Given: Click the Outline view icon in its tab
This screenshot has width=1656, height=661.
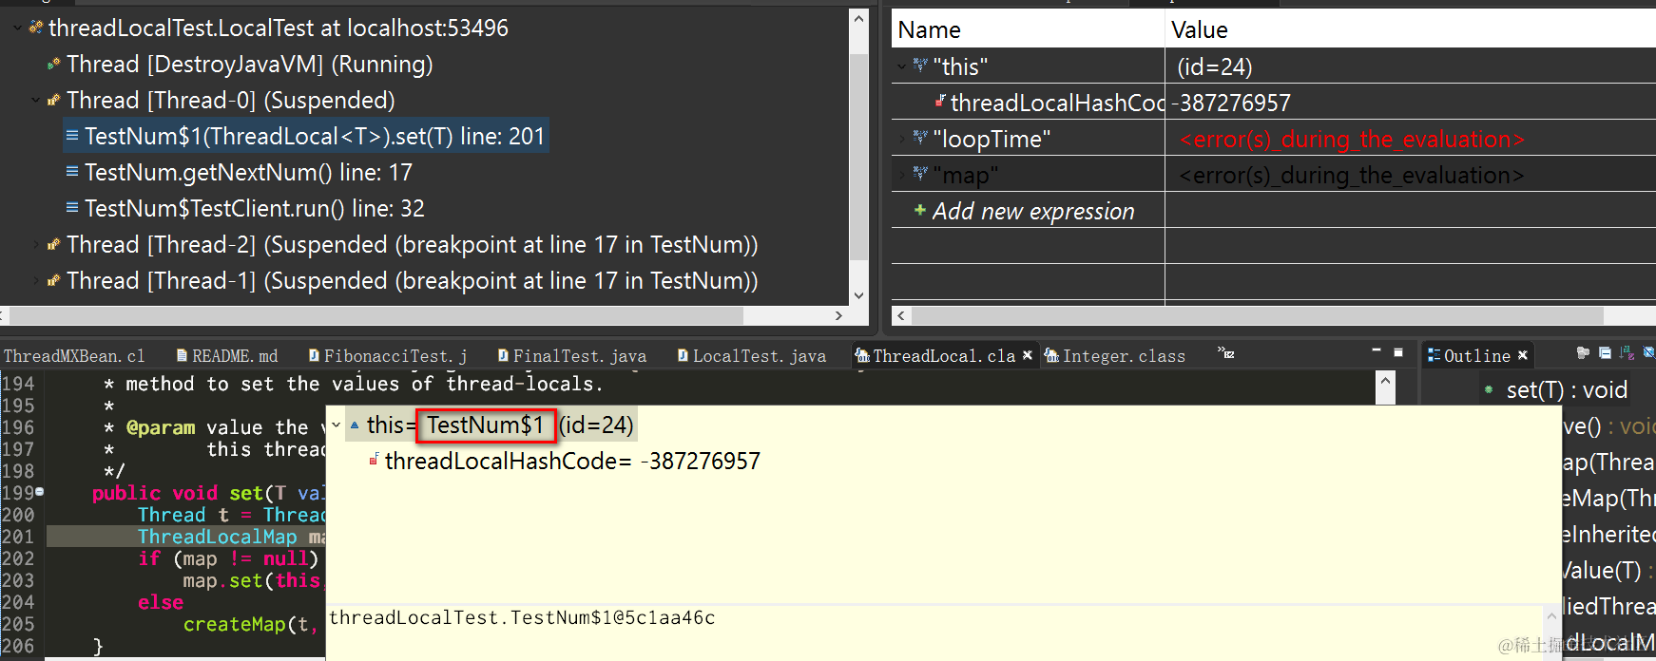Looking at the screenshot, I should [x=1435, y=355].
